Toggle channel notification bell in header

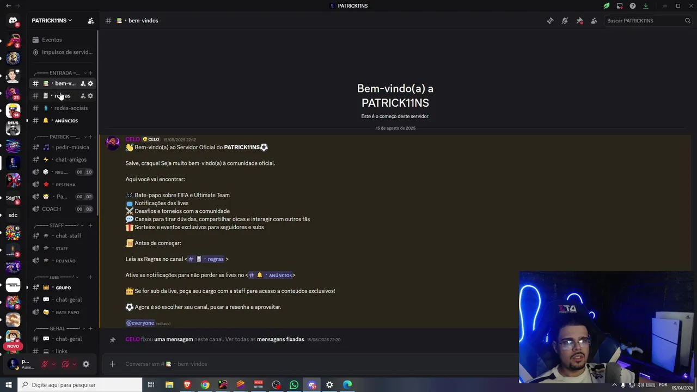click(x=565, y=21)
